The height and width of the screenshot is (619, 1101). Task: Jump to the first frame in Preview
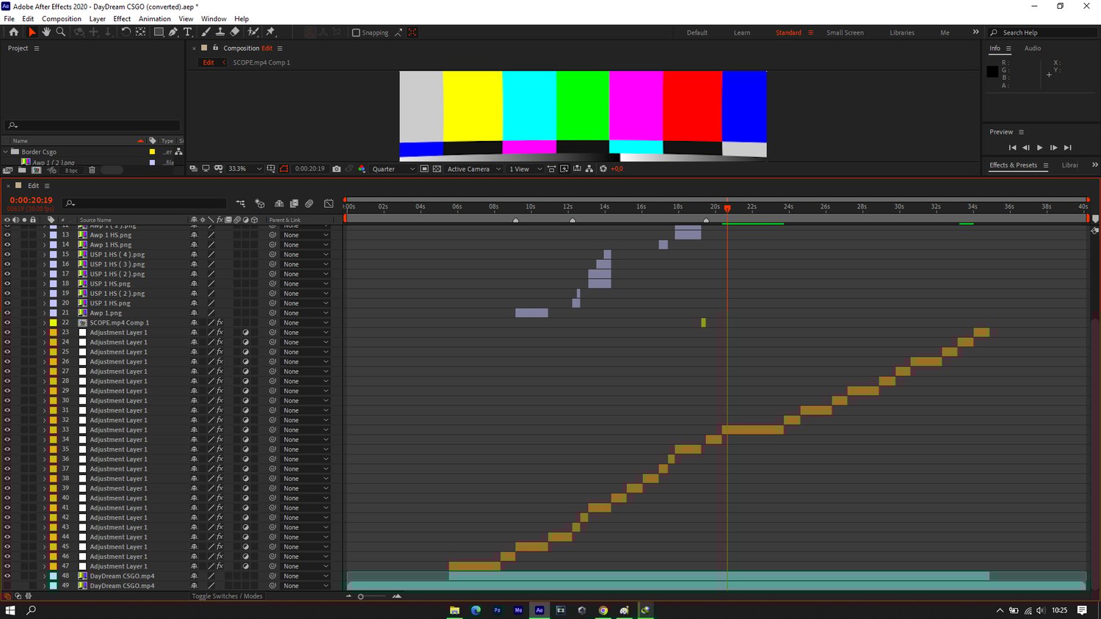1012,148
